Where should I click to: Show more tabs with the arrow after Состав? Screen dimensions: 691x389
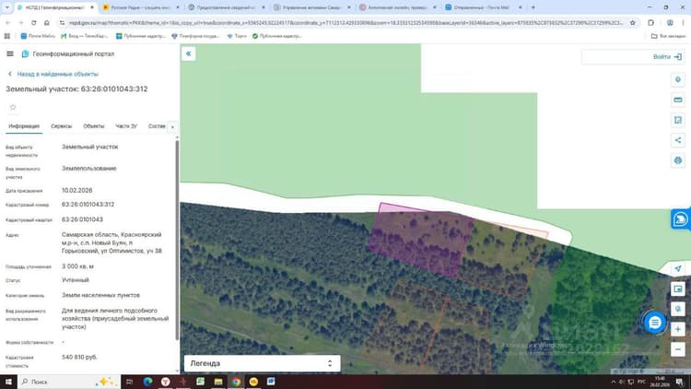[172, 127]
